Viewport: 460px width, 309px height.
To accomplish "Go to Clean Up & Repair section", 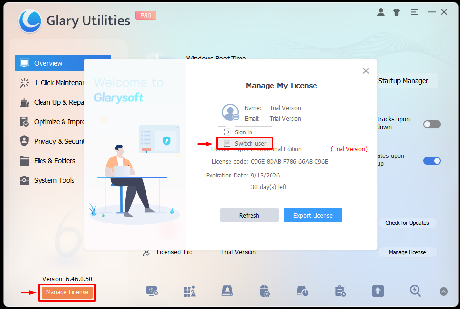I will point(52,102).
